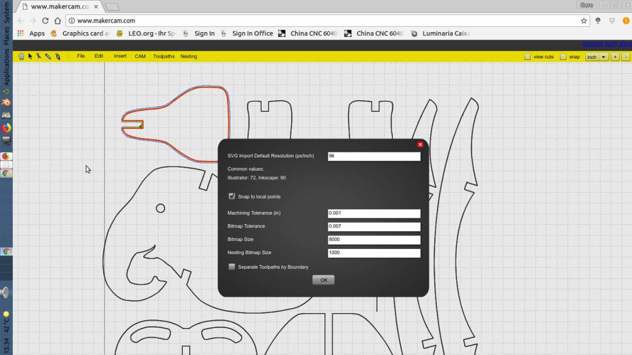
Task: Reload the makercam page
Action: tap(45, 20)
